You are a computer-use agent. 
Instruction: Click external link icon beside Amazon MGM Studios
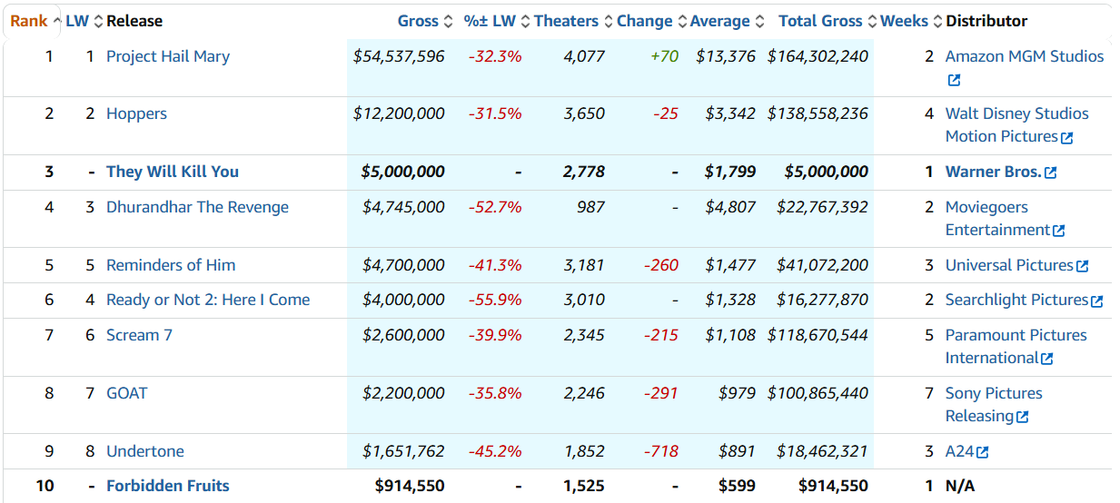point(954,80)
